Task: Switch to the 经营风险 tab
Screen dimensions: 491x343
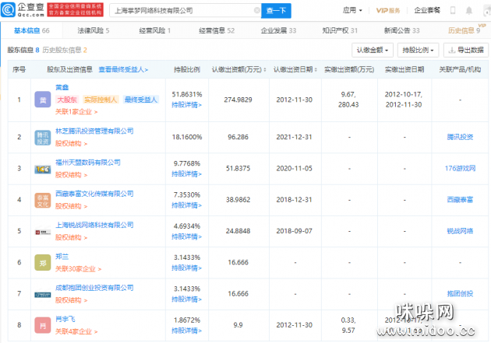Action: tap(154, 30)
